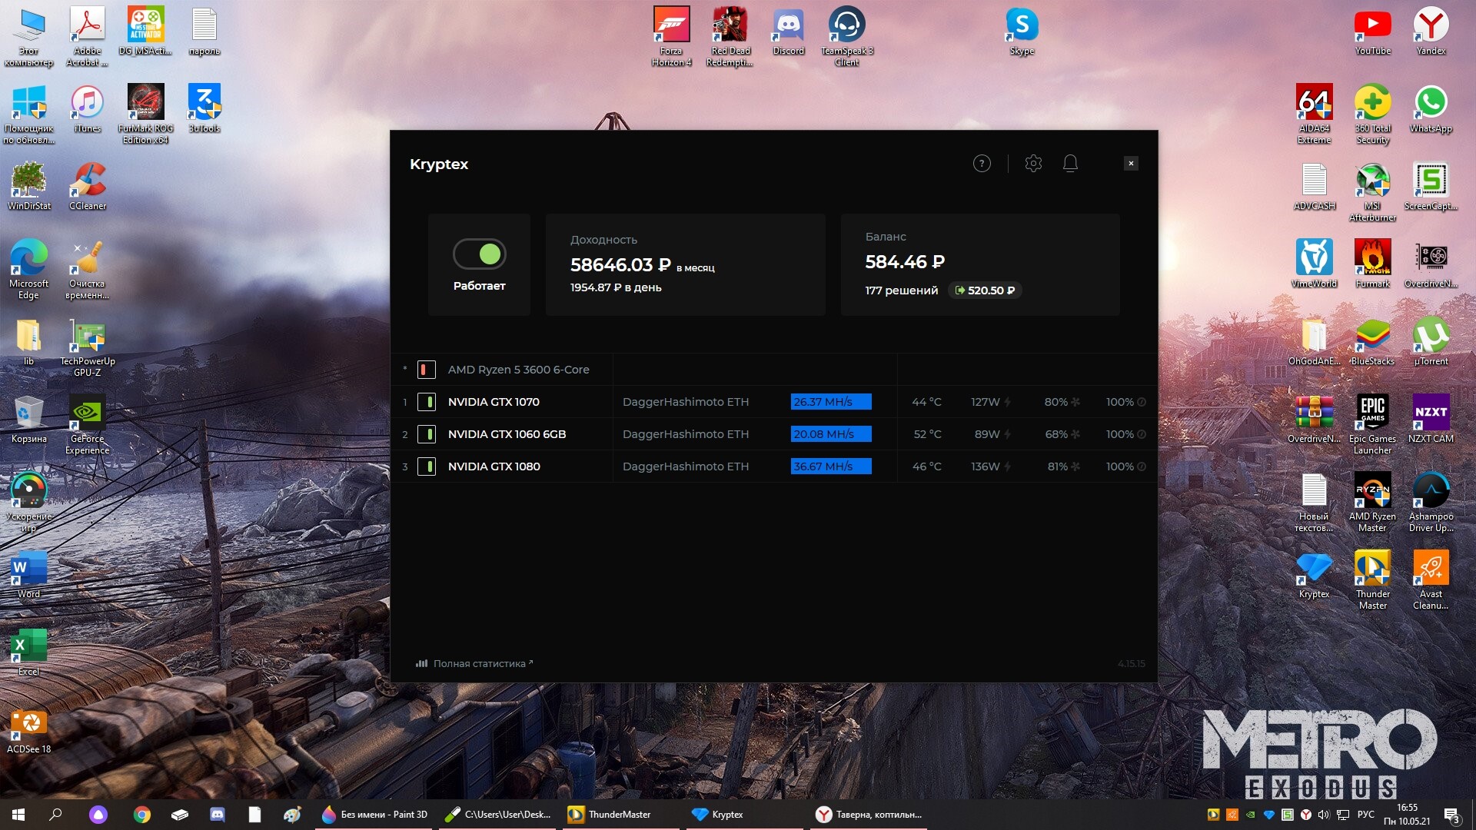Open the Skype desktop icon
The image size is (1476, 830).
click(1022, 32)
